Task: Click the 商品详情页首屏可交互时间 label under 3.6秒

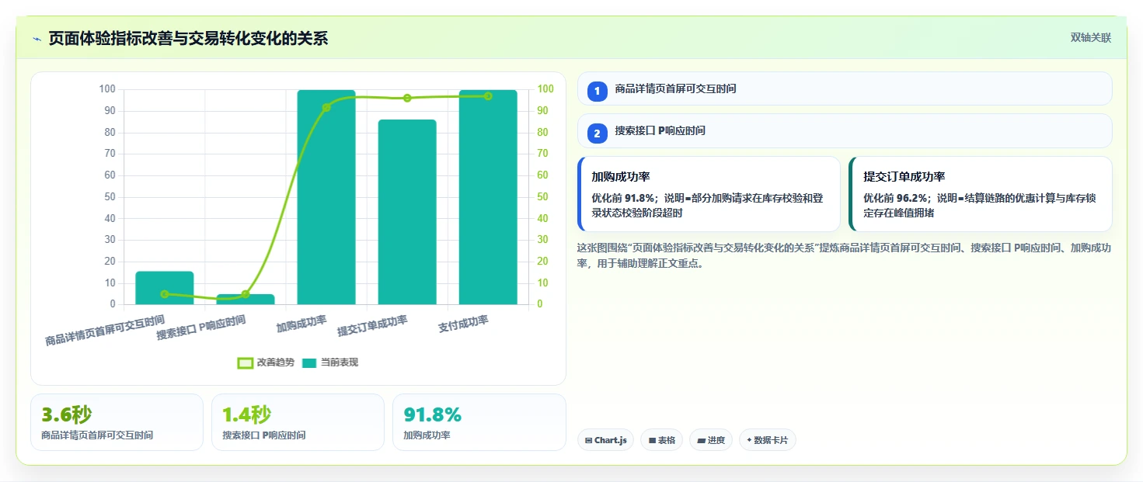Action: pyautogui.click(x=97, y=435)
